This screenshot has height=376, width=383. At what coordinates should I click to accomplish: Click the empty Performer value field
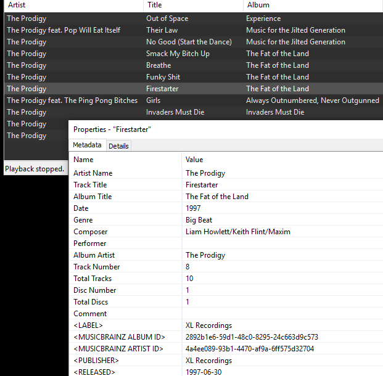pyautogui.click(x=282, y=243)
